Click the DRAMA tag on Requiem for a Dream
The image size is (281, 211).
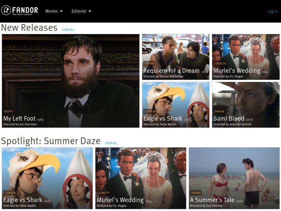149,64
